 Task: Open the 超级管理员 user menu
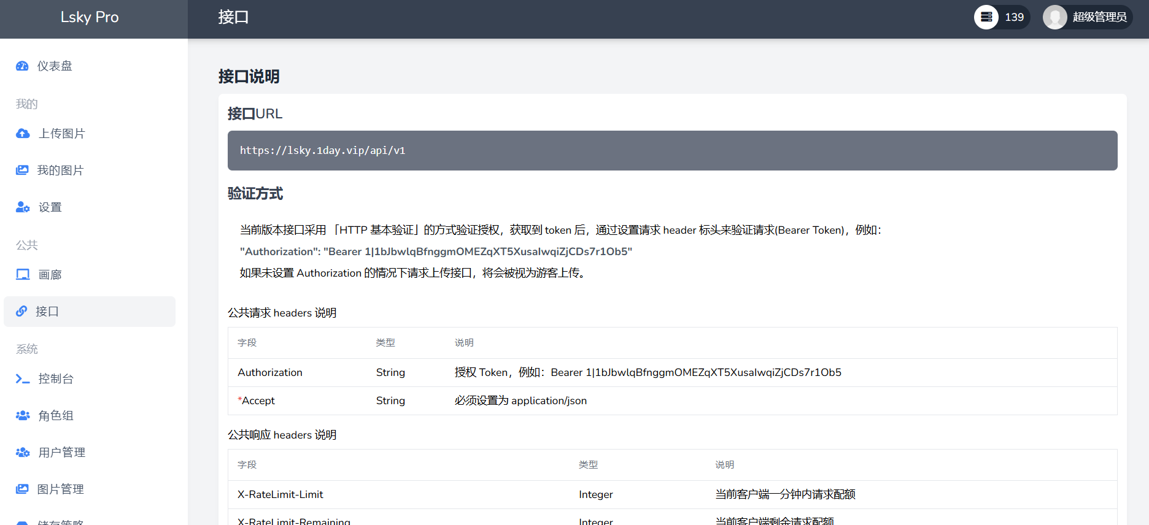[x=1088, y=17]
